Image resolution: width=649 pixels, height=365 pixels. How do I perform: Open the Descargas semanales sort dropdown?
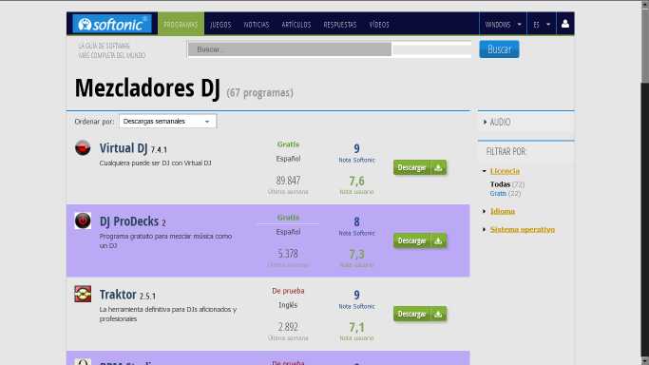pyautogui.click(x=167, y=122)
